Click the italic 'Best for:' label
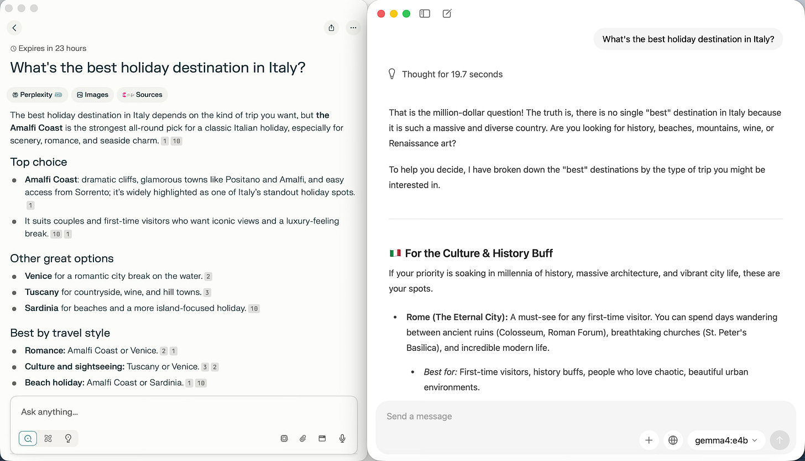The width and height of the screenshot is (805, 461). click(441, 372)
